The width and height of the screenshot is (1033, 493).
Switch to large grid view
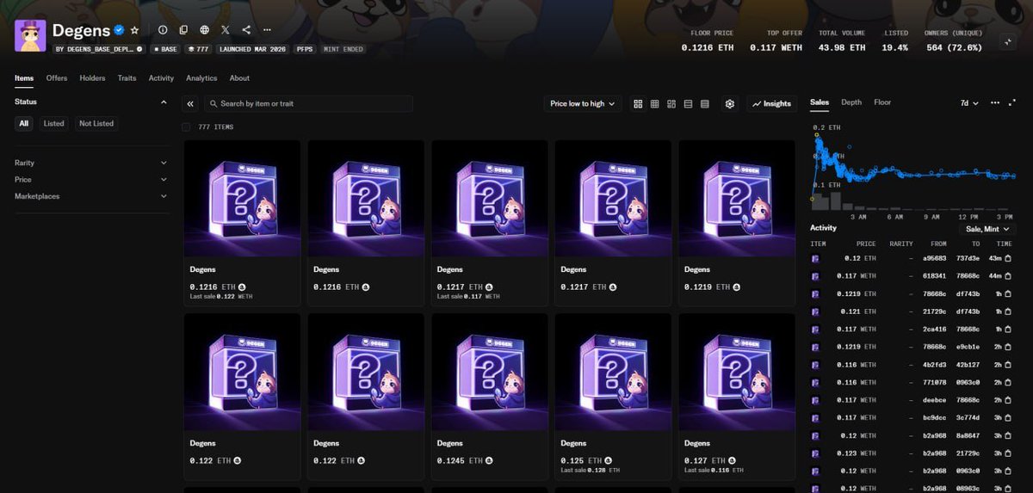(x=638, y=103)
